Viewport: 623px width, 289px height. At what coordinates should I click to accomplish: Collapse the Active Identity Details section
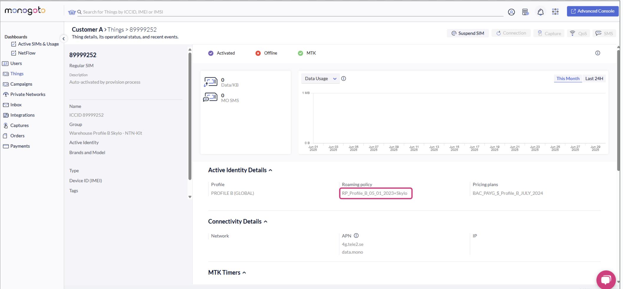[270, 170]
